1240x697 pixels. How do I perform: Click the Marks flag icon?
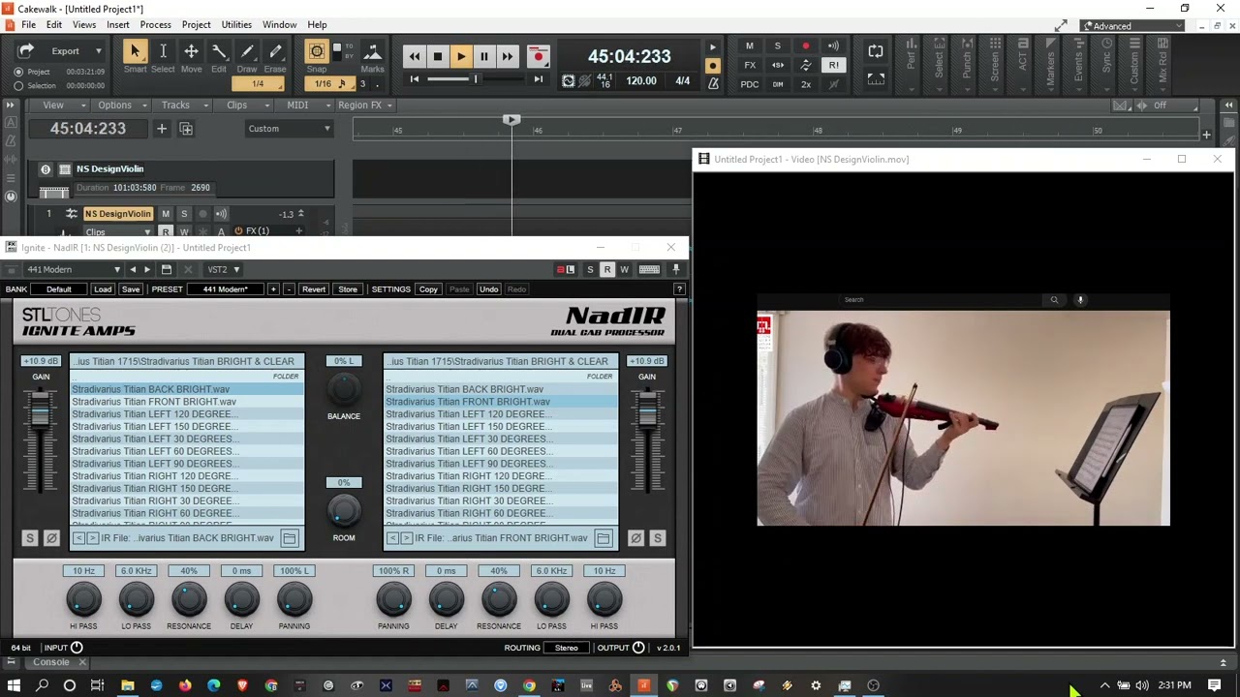pyautogui.click(x=372, y=52)
